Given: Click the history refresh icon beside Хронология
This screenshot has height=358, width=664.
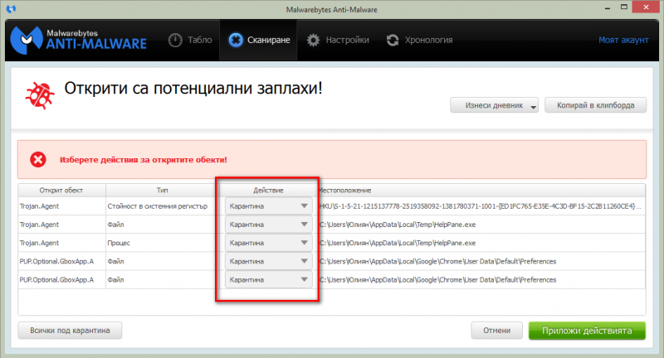Looking at the screenshot, I should (x=393, y=40).
